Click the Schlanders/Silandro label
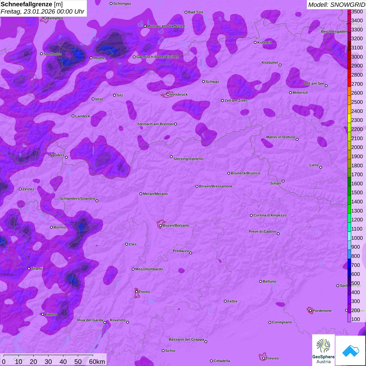Viewport: 366px width, 366px height. 77,198
